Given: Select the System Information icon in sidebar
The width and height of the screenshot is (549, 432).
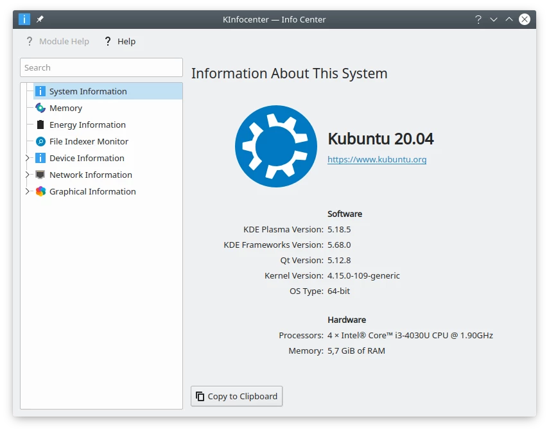Looking at the screenshot, I should pos(40,91).
